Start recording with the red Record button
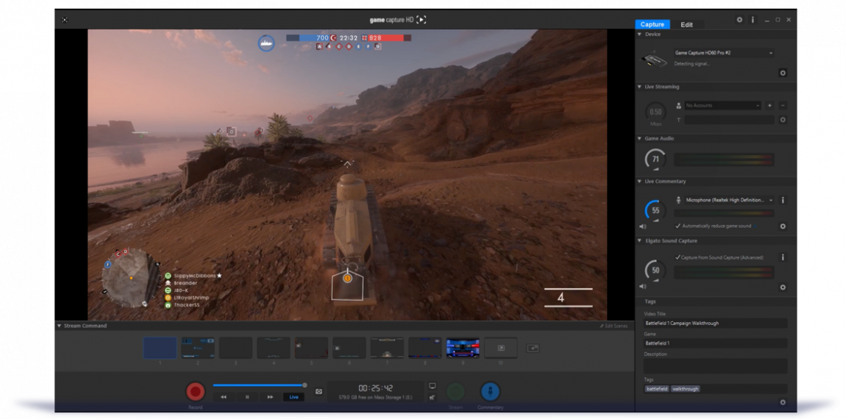 (x=195, y=392)
